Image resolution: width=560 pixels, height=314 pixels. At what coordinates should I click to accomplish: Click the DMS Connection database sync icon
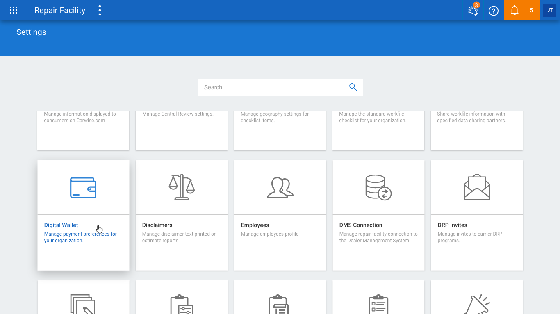pos(378,187)
